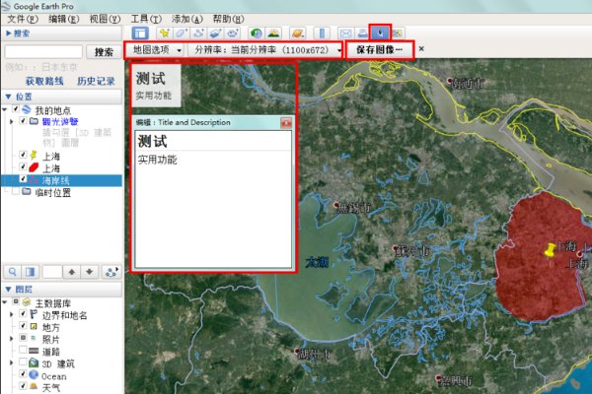
Task: Toggle the sidebar panel toolbar icon
Action: click(x=140, y=33)
